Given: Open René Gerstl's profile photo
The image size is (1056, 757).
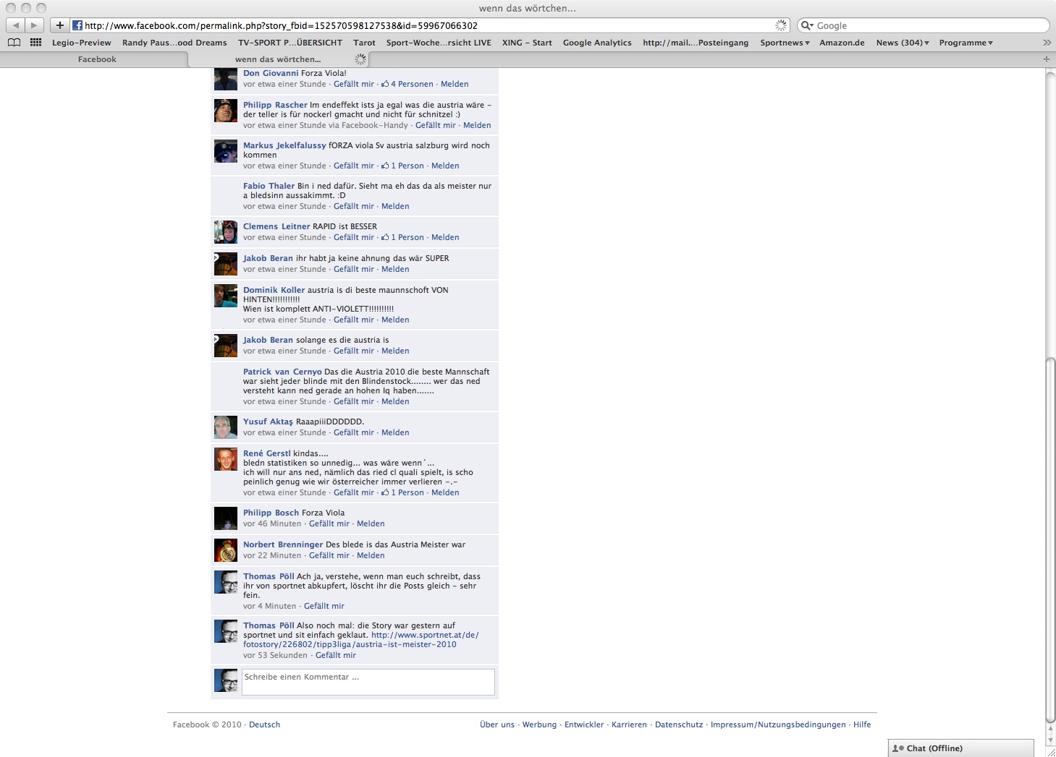Looking at the screenshot, I should pyautogui.click(x=226, y=459).
